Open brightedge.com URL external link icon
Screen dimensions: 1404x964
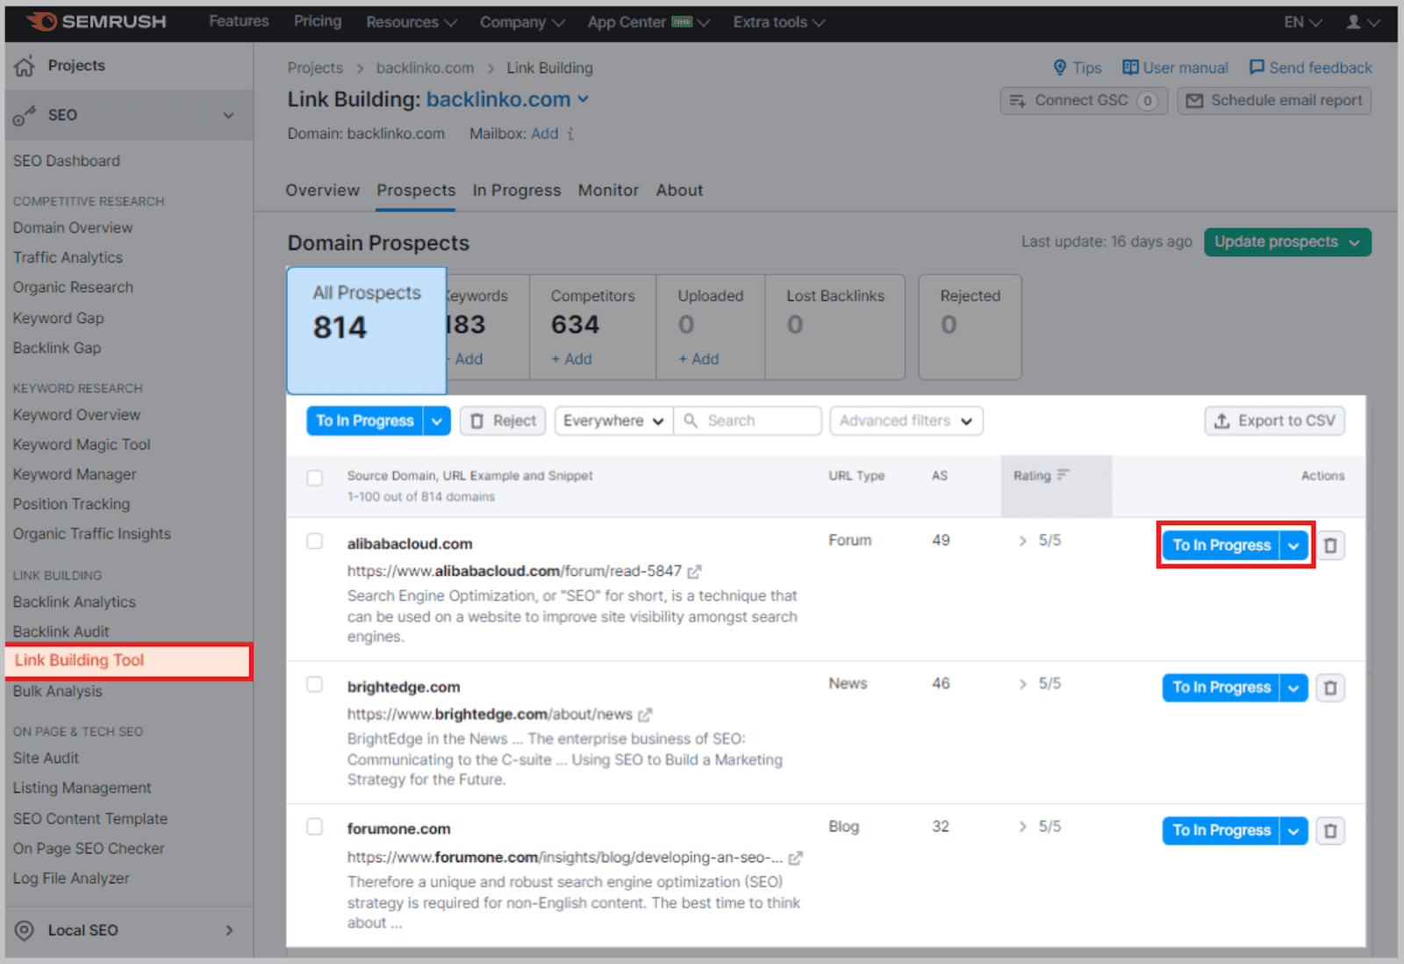coord(645,715)
